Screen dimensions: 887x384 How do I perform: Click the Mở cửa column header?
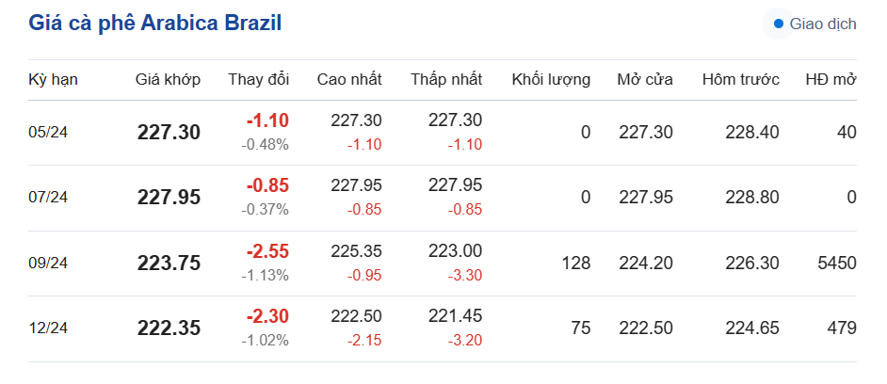pyautogui.click(x=645, y=79)
